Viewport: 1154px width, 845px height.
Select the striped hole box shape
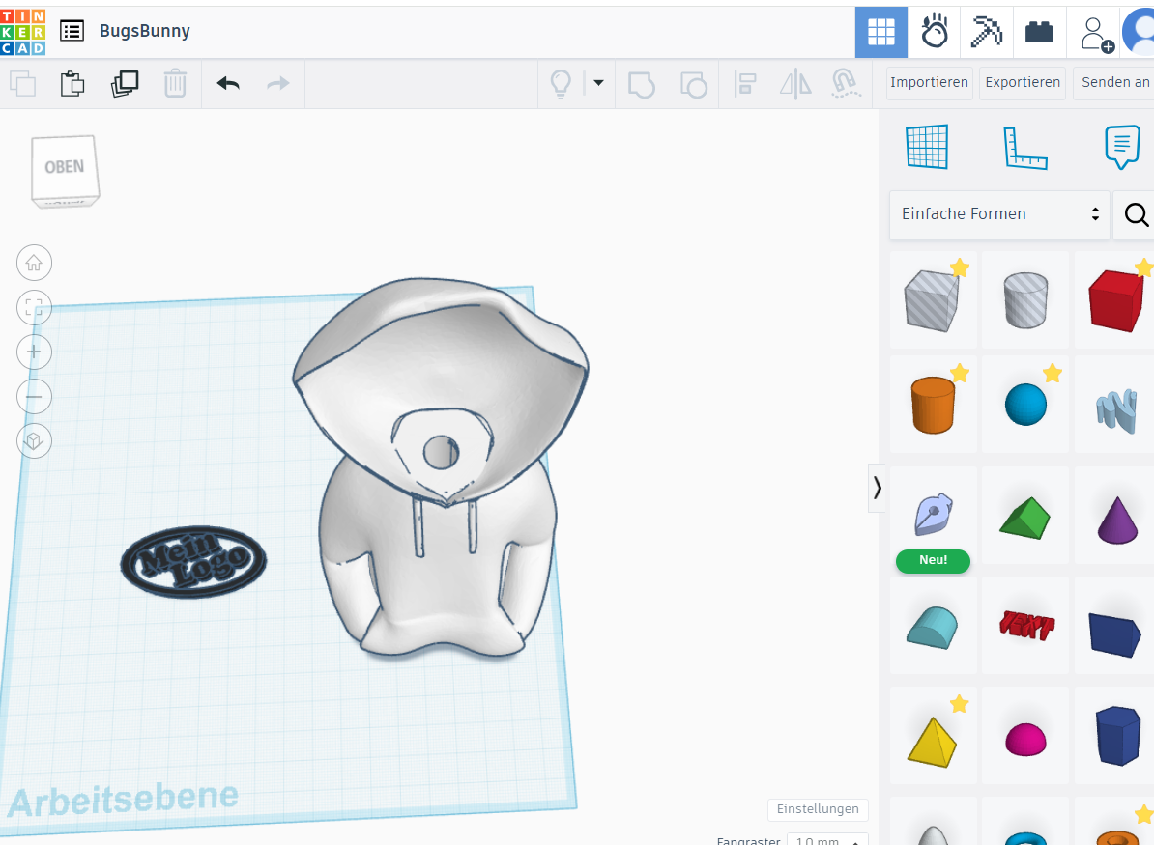[934, 300]
